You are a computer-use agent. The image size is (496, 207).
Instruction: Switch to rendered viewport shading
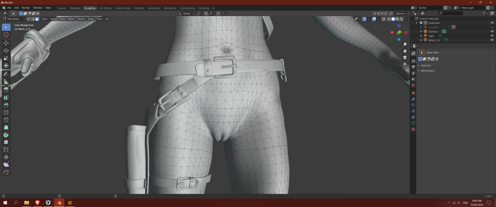(x=401, y=19)
